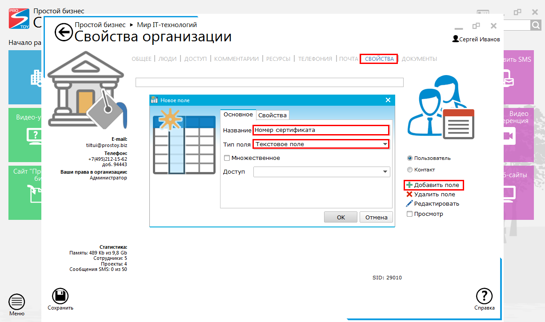Open the ТЕЛЕФОНИЯ tab
Image resolution: width=545 pixels, height=322 pixels.
[315, 59]
